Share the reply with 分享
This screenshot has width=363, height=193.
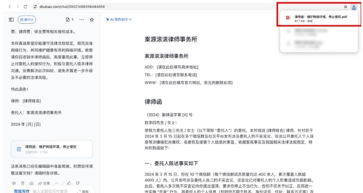(44, 183)
